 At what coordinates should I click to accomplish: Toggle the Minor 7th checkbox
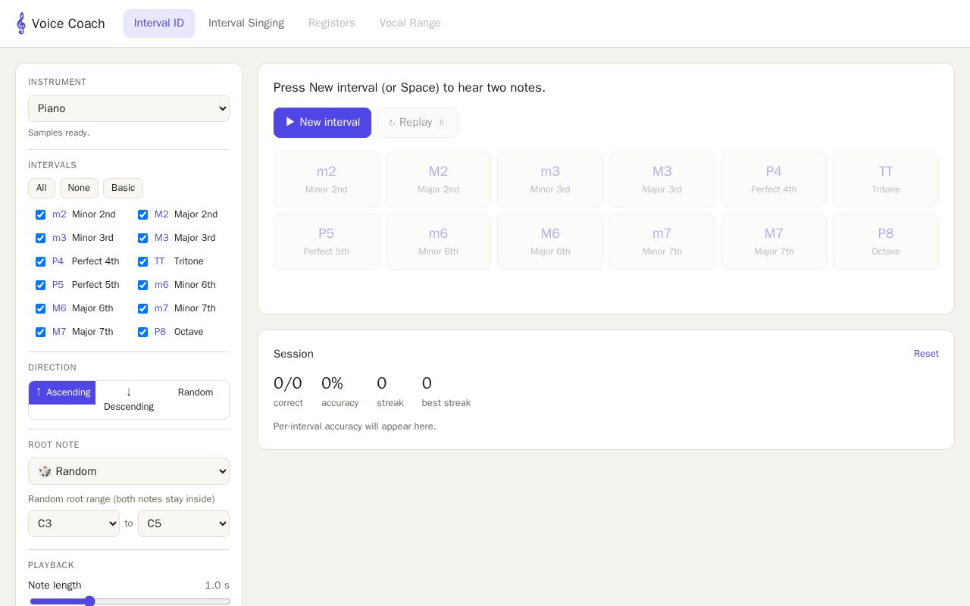(x=142, y=308)
